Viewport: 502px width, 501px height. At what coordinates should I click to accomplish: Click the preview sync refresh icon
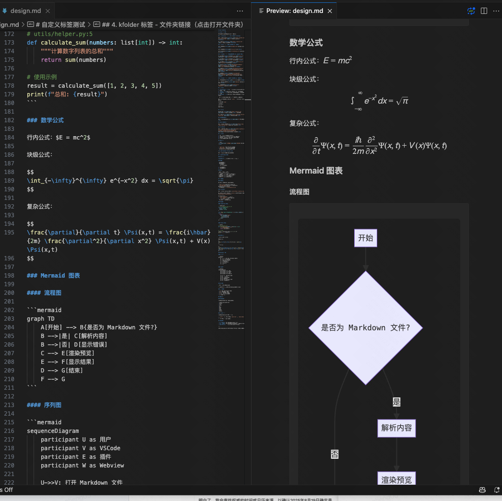pyautogui.click(x=471, y=11)
